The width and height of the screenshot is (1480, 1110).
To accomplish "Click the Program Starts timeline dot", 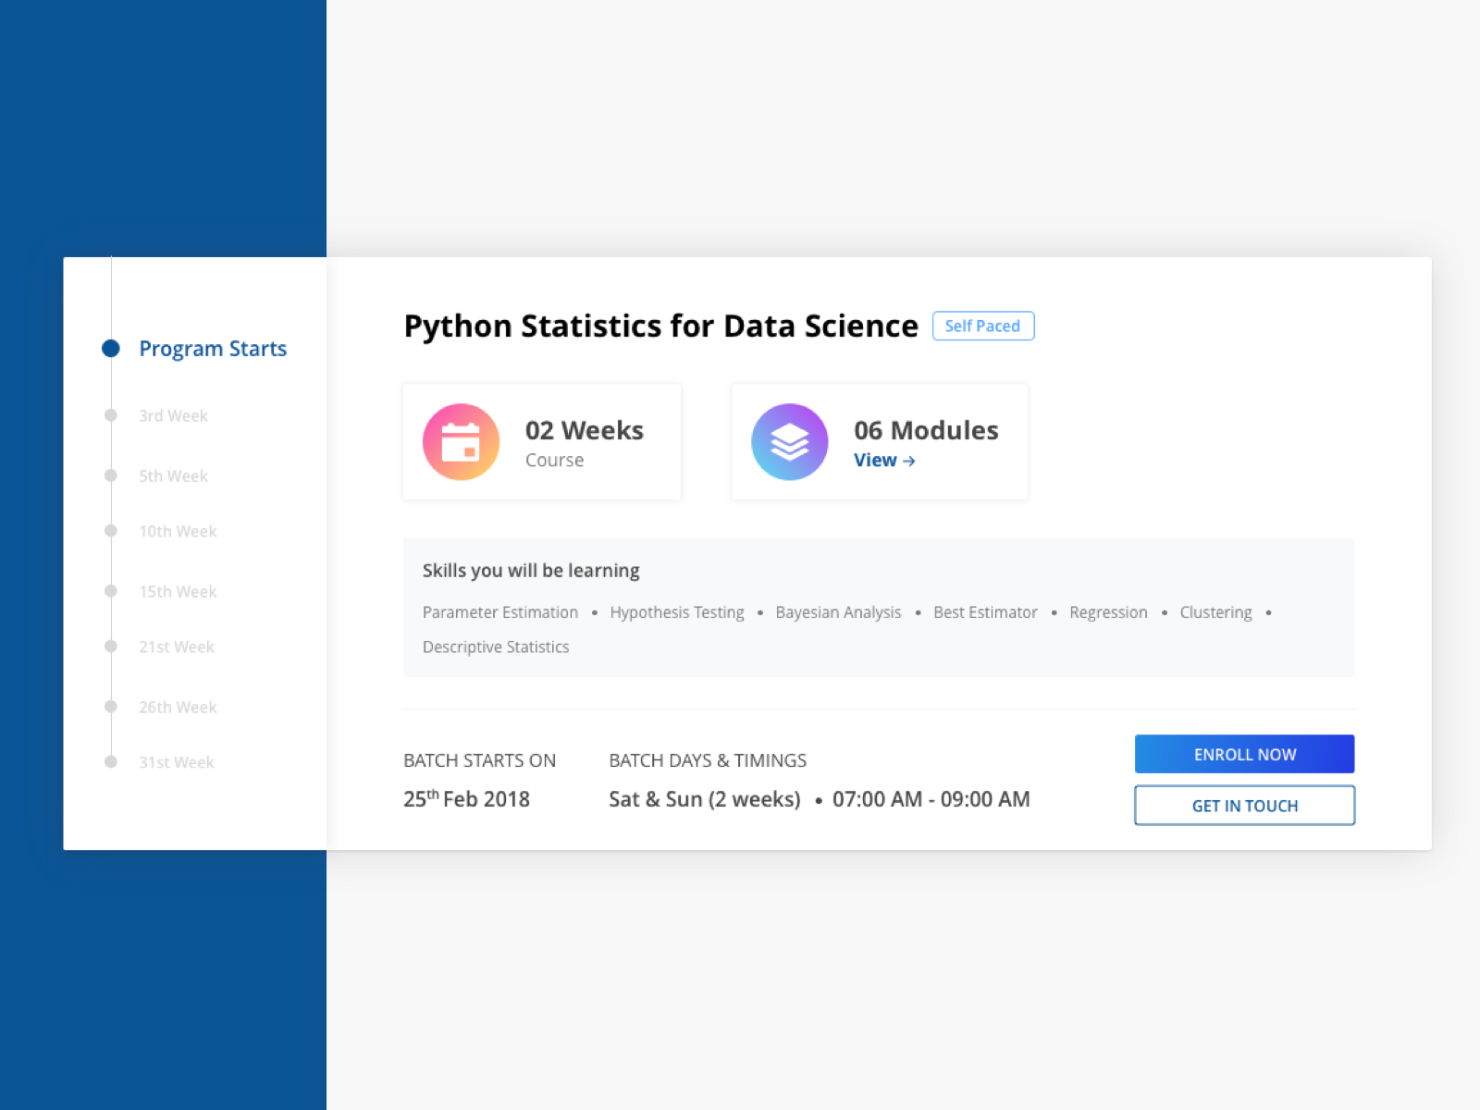I will click(x=111, y=348).
